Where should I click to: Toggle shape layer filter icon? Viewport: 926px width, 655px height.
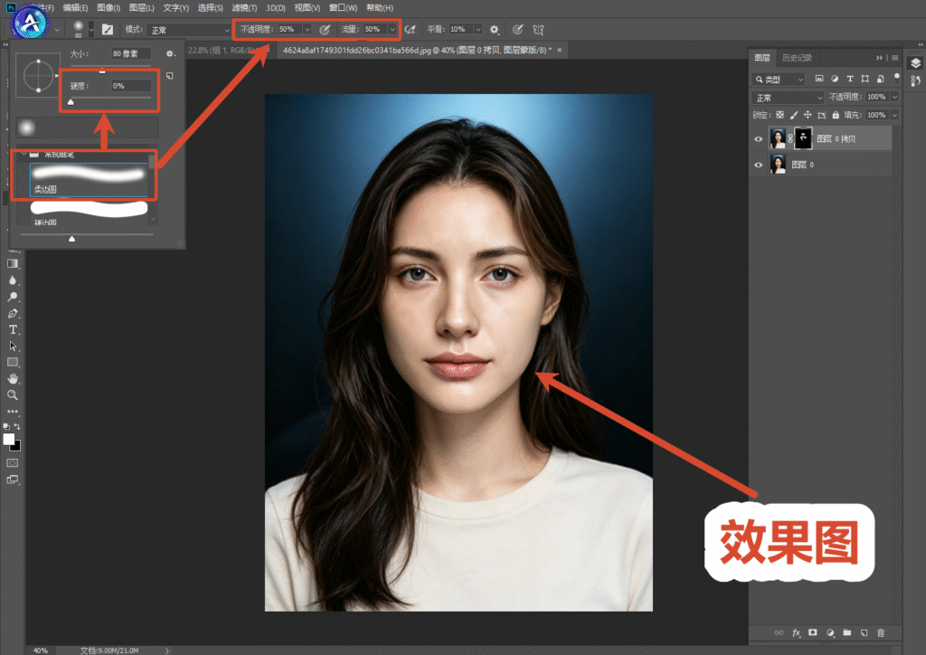click(865, 79)
